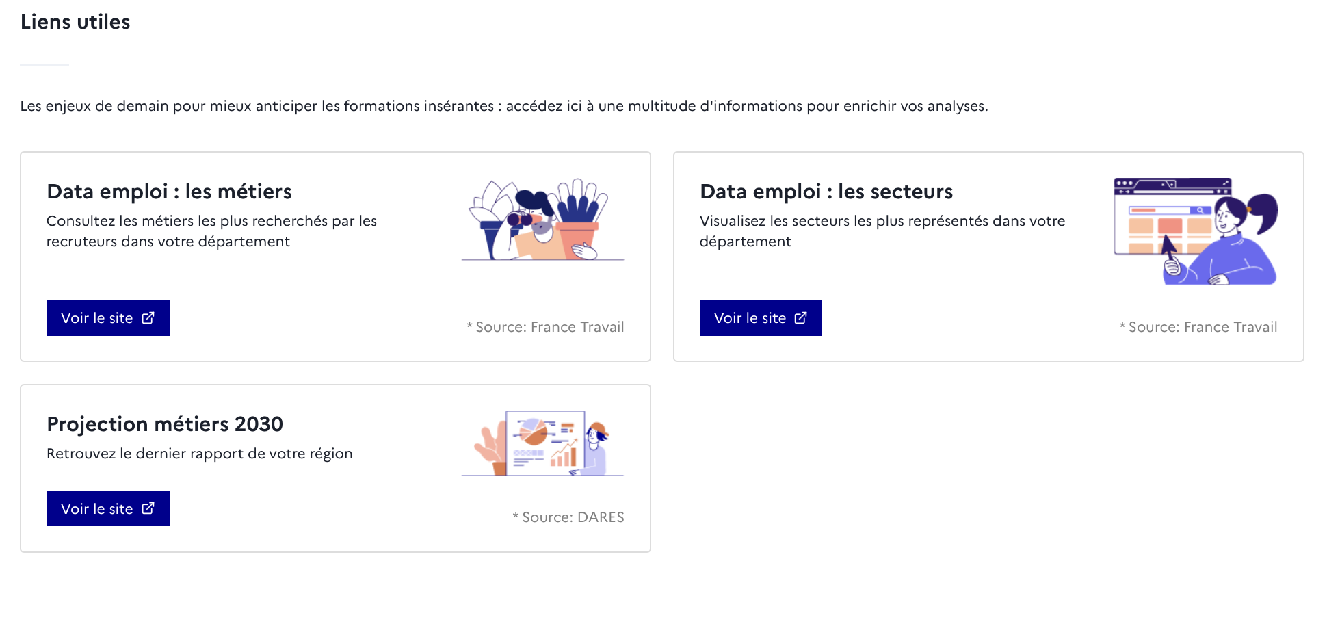Open the Data emploi métiers site button
Image resolution: width=1327 pixels, height=624 pixels.
coord(108,318)
